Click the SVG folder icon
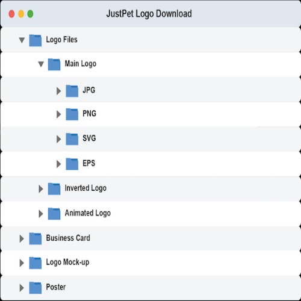The width and height of the screenshot is (301, 301). pyautogui.click(x=72, y=139)
